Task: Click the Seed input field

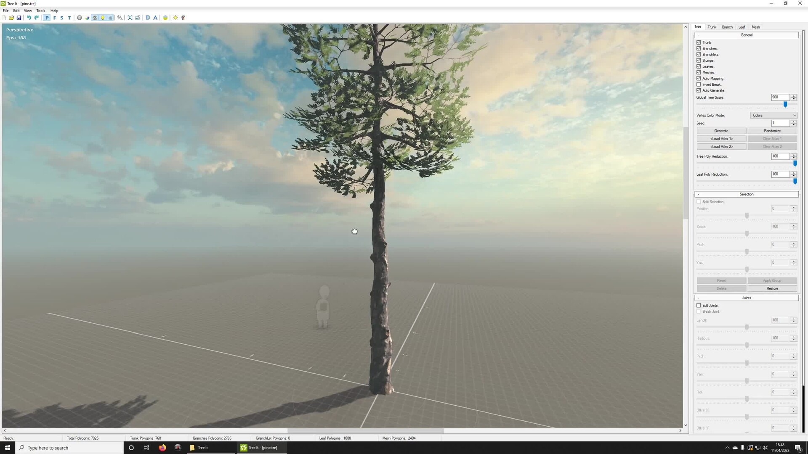Action: coord(780,123)
